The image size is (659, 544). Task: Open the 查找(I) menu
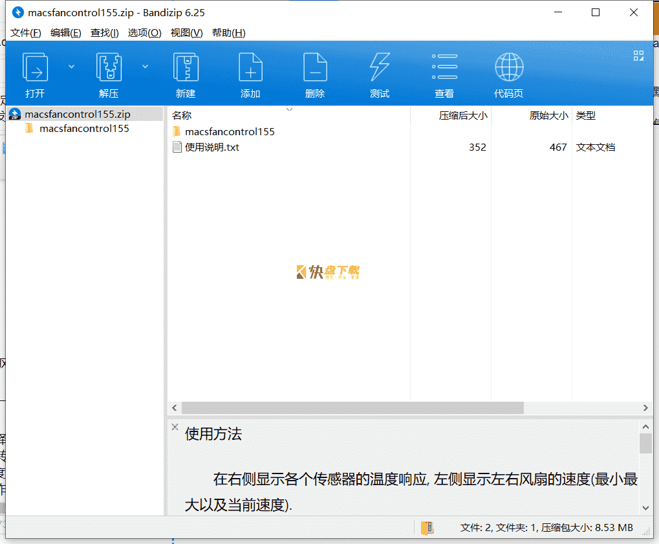point(104,33)
